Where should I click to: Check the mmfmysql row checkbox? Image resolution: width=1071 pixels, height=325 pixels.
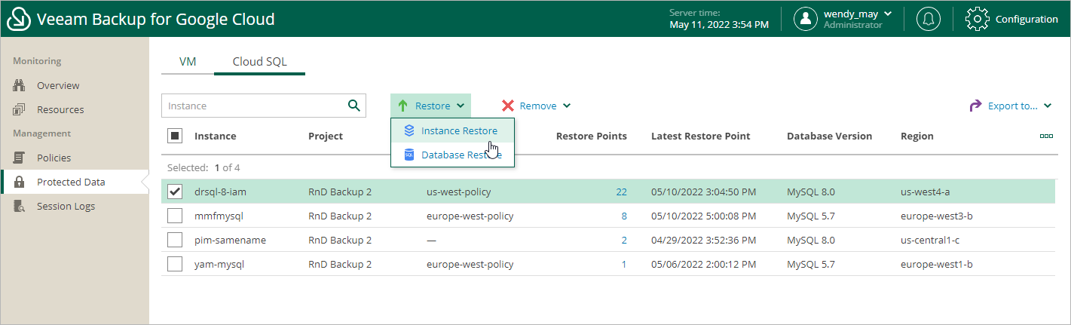174,216
